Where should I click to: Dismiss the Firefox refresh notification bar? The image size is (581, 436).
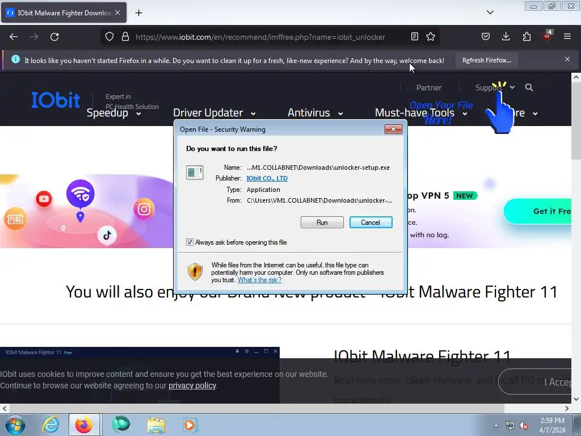point(567,59)
